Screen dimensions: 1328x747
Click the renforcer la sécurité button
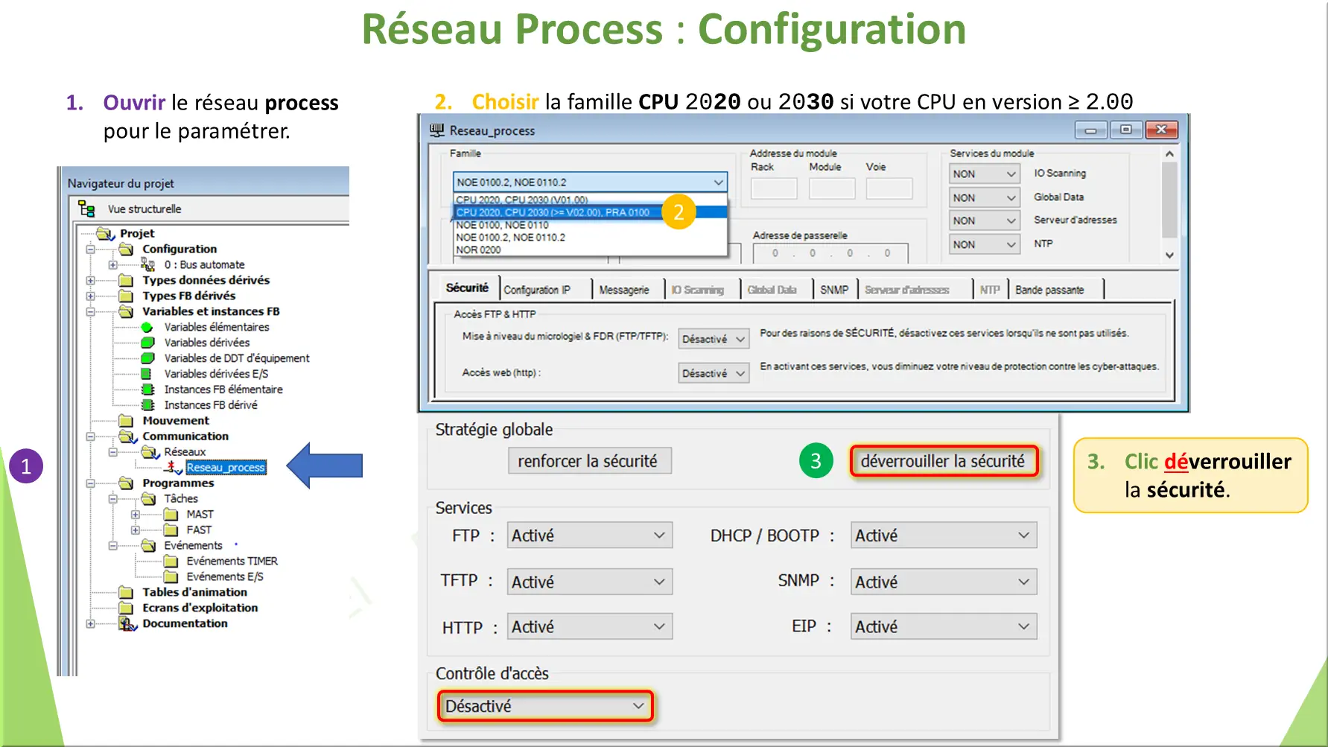(x=588, y=461)
